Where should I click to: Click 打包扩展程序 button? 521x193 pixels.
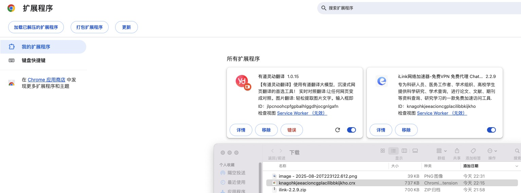tap(90, 27)
